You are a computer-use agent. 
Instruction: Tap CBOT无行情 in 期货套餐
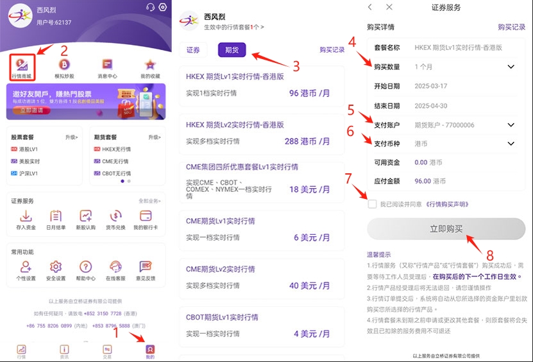point(112,173)
